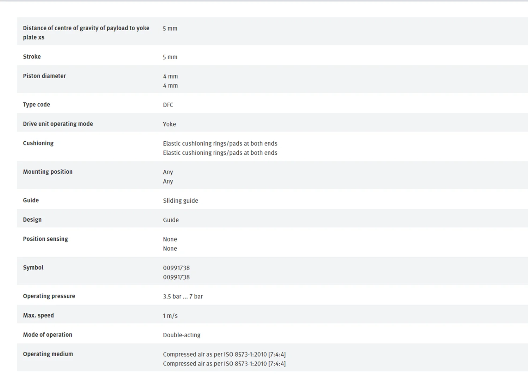528x375 pixels.
Task: Select the 3.5 bar ... 7 bar value
Action: [183, 296]
